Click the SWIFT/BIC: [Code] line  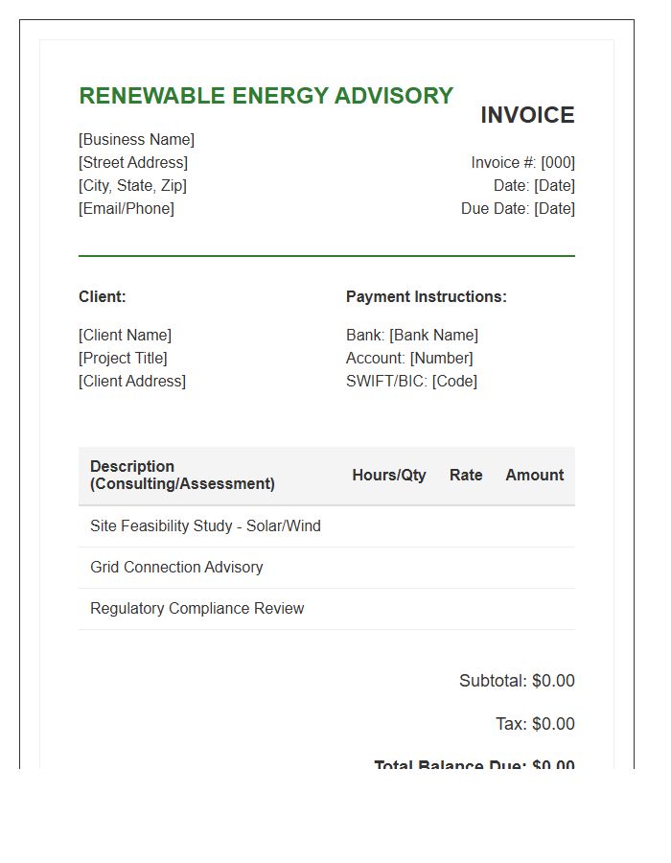[x=411, y=382]
